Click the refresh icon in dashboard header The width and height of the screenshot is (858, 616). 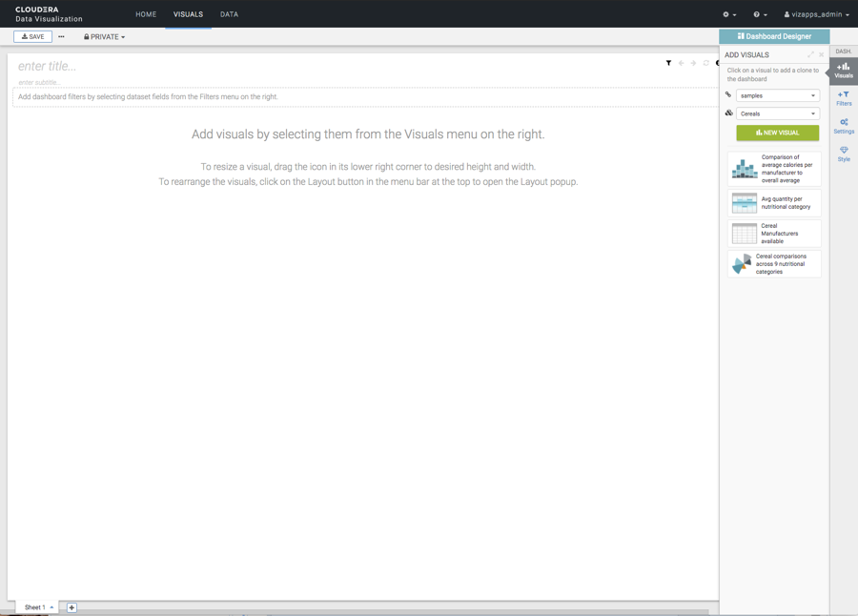pos(706,63)
